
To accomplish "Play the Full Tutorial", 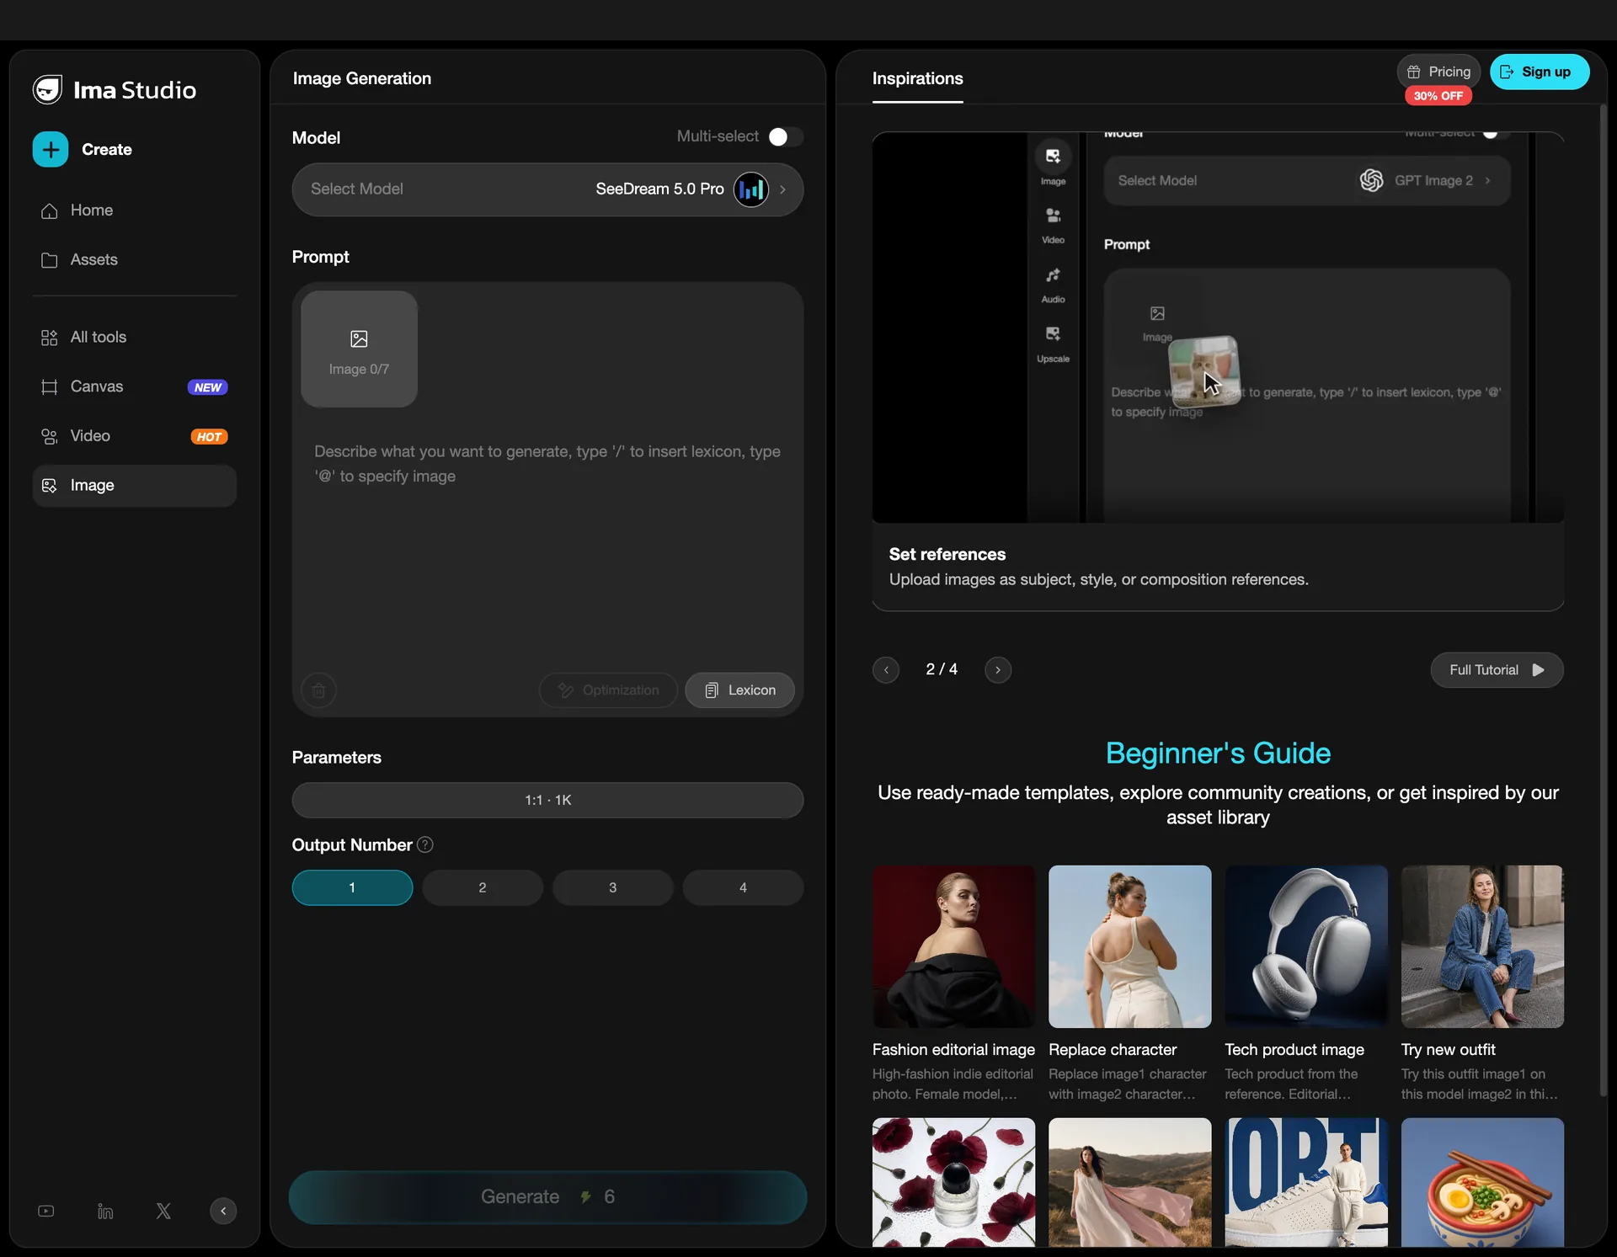I will pos(1497,670).
